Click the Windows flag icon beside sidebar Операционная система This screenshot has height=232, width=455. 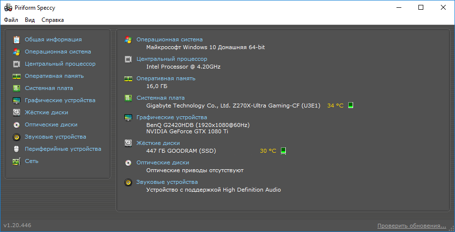pyautogui.click(x=17, y=52)
